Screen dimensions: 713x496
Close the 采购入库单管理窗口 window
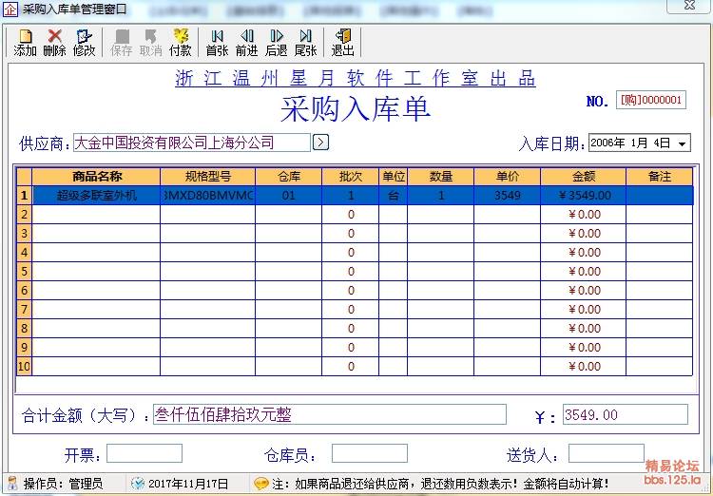(x=690, y=6)
